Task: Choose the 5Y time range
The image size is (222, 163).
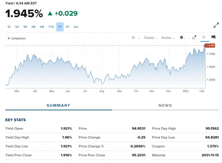Action: (68, 27)
